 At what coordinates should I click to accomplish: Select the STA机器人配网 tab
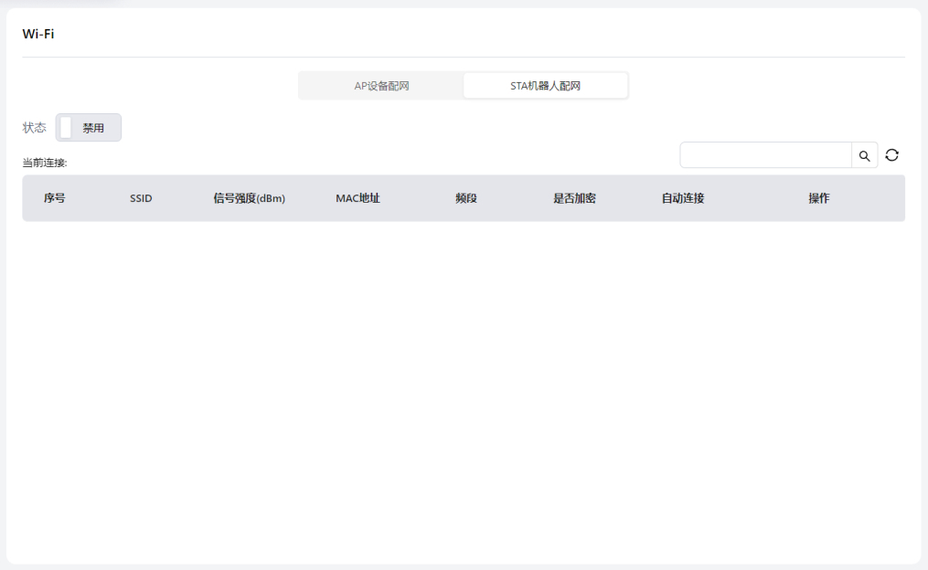[545, 86]
